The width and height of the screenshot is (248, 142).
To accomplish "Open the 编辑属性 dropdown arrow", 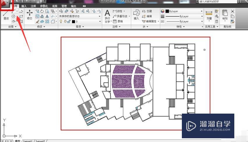I will tap(158, 21).
